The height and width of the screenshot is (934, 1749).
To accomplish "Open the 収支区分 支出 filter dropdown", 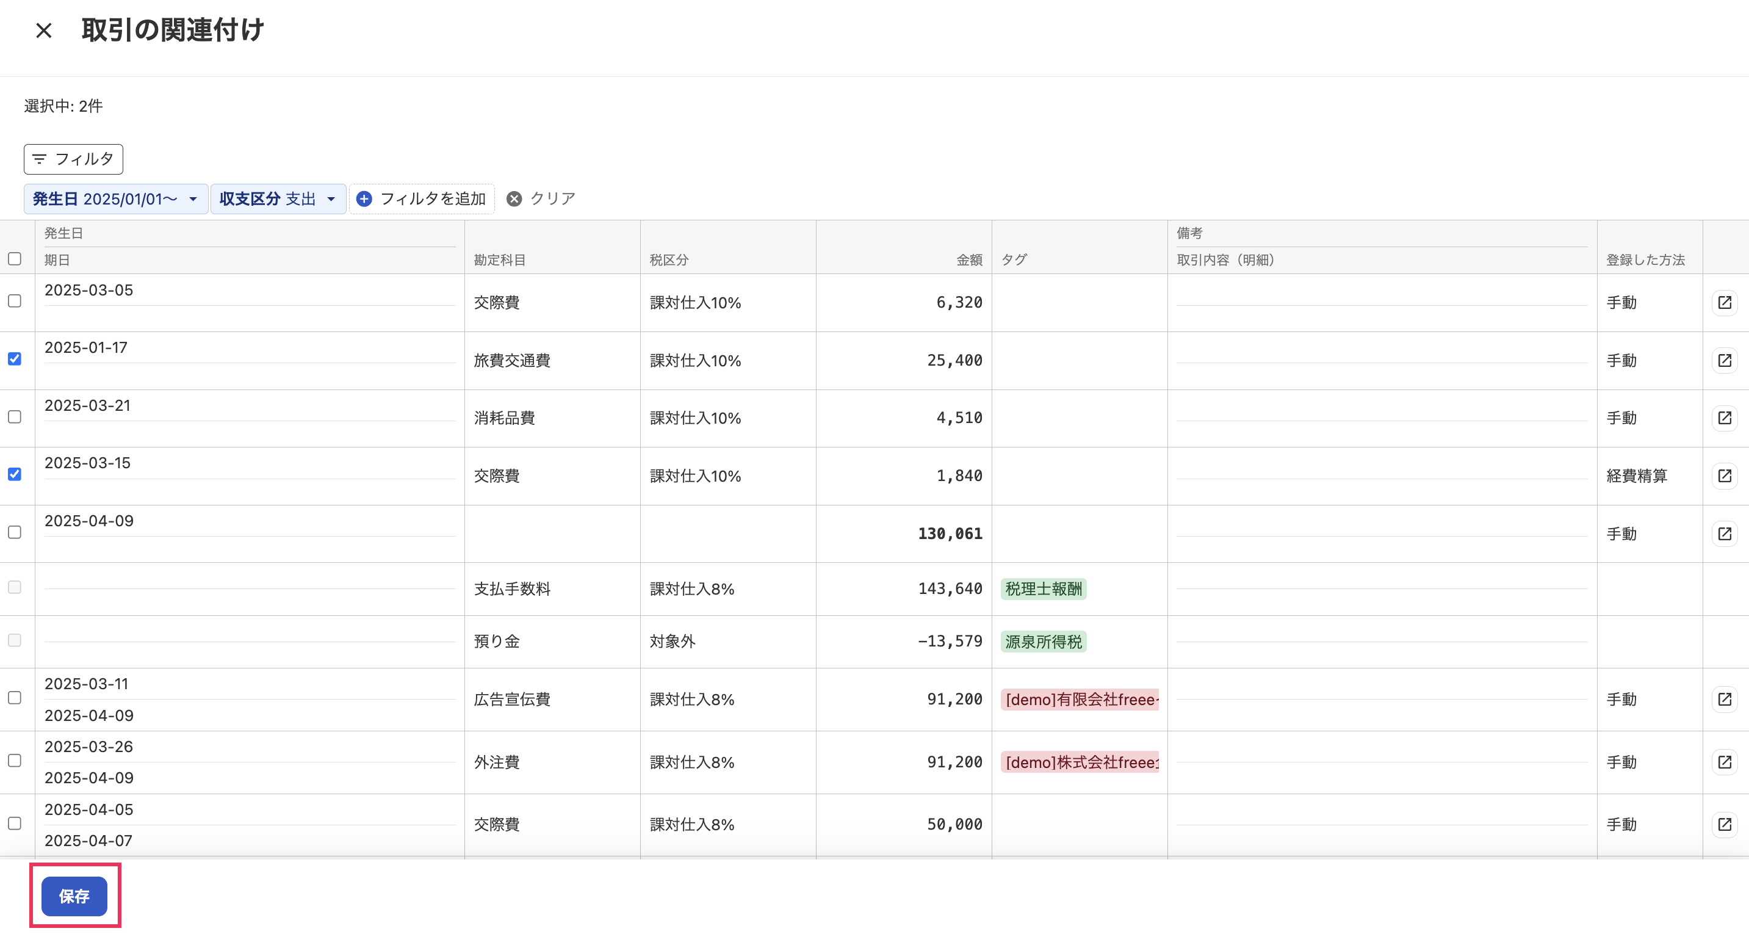I will (278, 199).
